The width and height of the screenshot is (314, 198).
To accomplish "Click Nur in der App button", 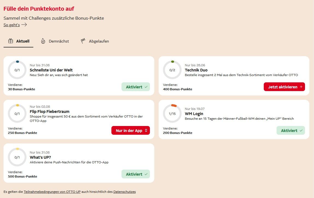I will pyautogui.click(x=131, y=130).
